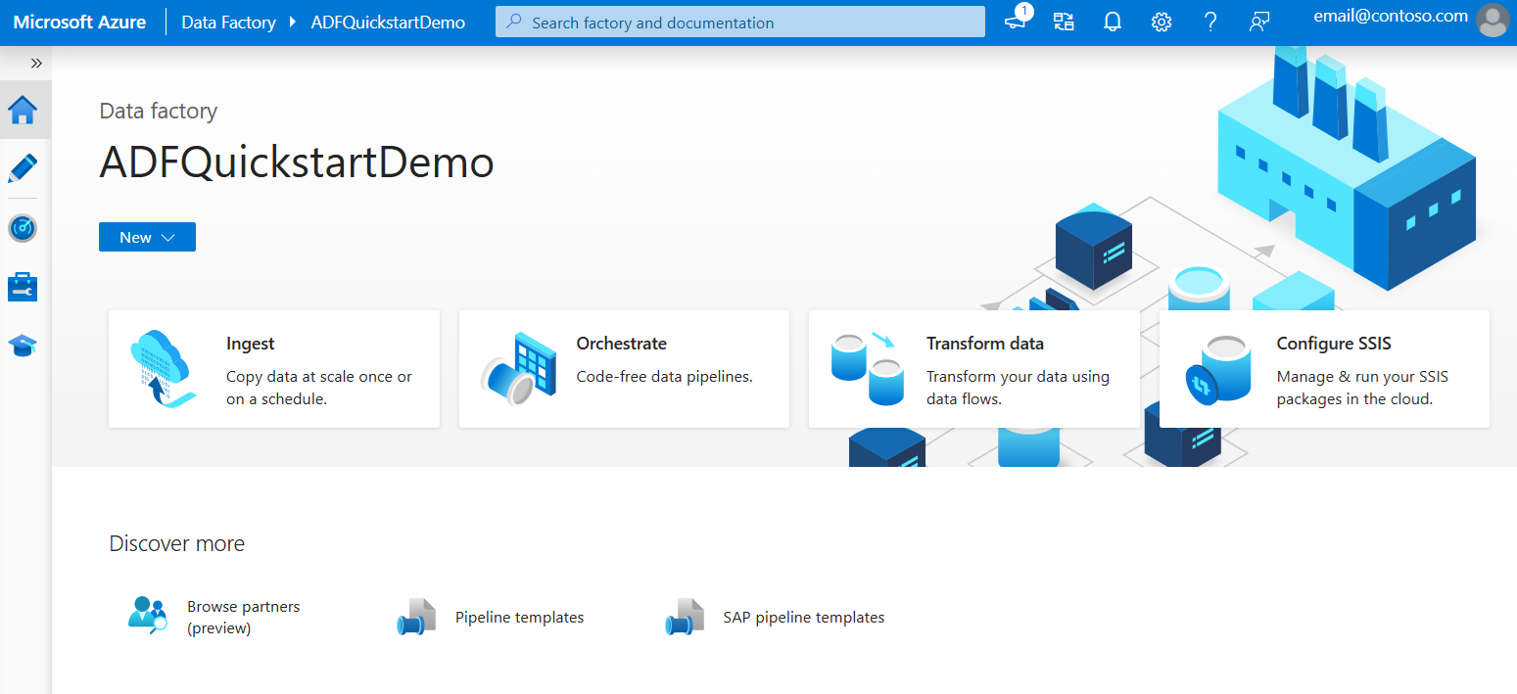This screenshot has width=1517, height=694.
Task: Open the New dropdown menu
Action: (x=147, y=236)
